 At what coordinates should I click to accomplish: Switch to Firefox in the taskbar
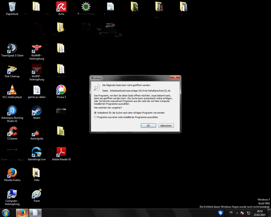22,213
